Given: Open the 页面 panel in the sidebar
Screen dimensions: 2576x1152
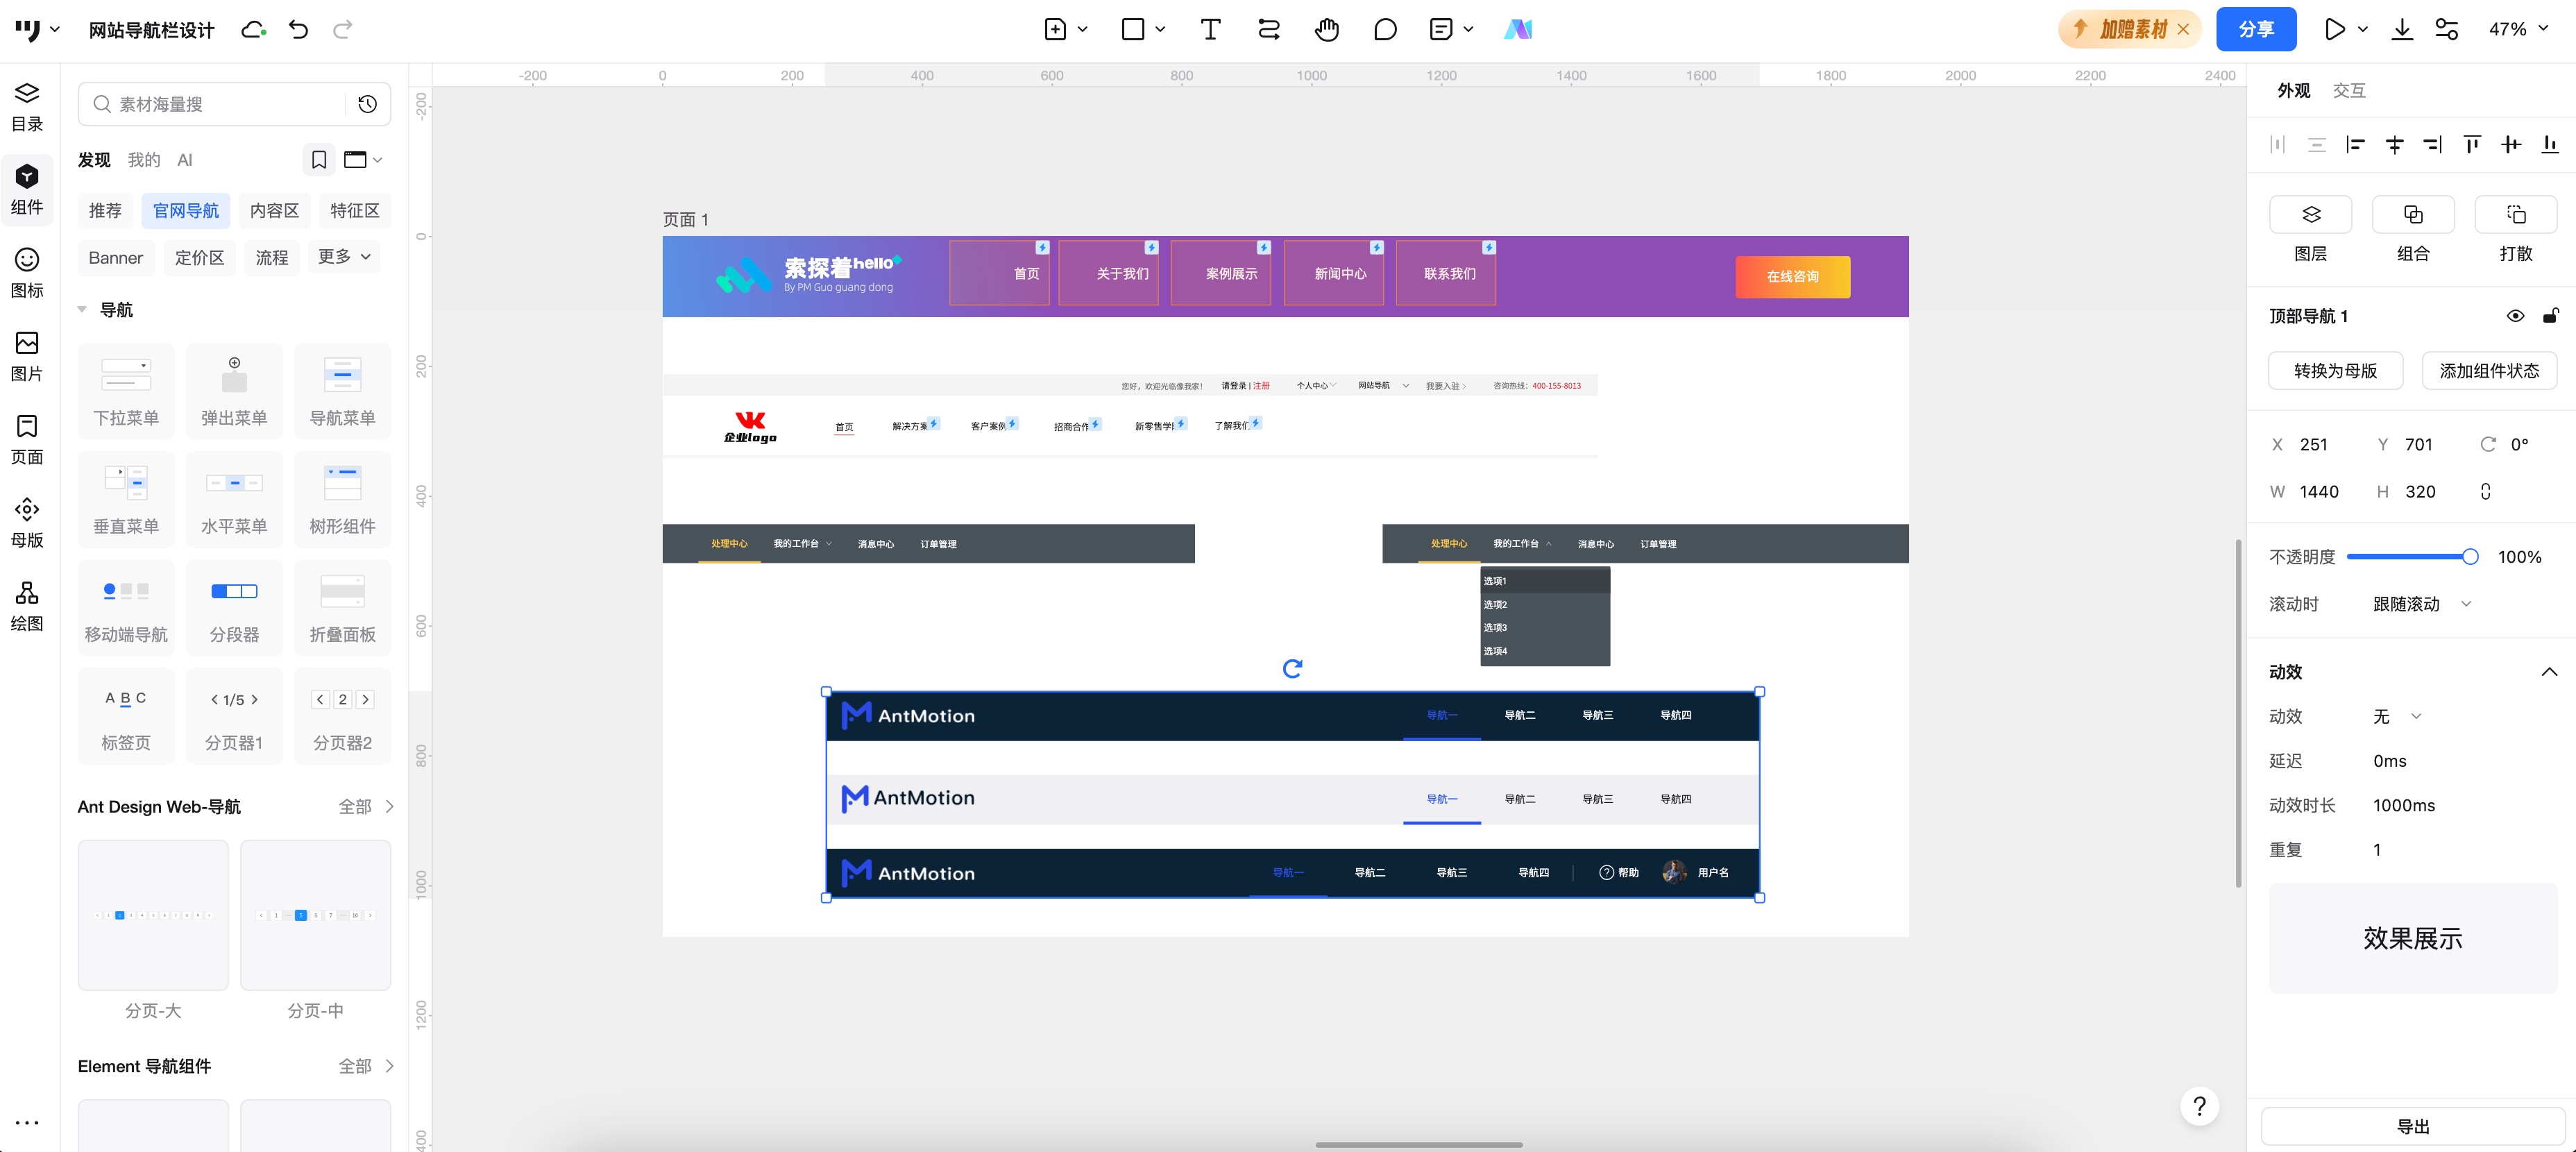Looking at the screenshot, I should (x=27, y=440).
